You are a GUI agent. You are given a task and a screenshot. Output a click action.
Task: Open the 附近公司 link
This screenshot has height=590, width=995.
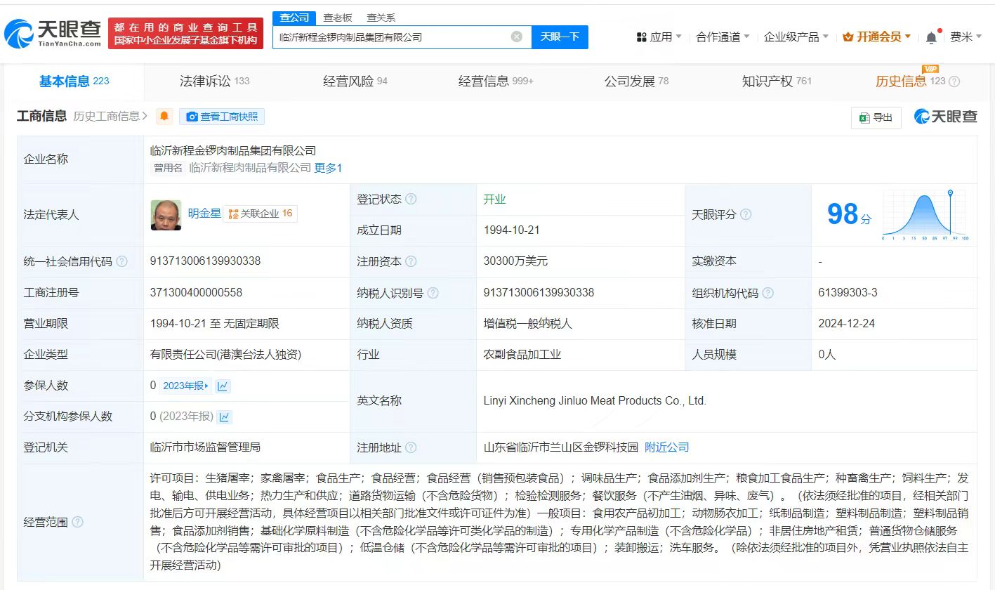(x=666, y=447)
